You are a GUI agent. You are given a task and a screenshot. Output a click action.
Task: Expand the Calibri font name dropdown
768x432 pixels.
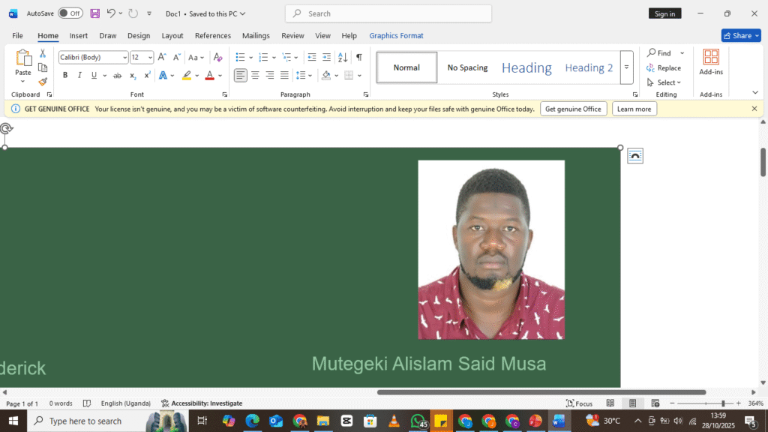pos(124,58)
